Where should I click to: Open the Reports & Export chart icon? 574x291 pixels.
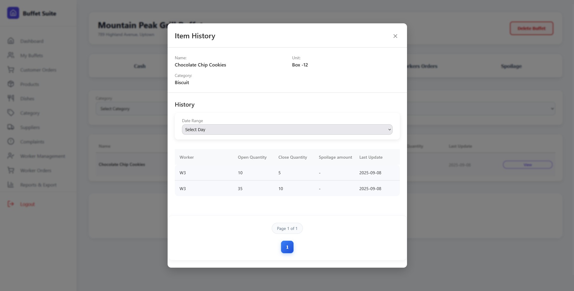pyautogui.click(x=11, y=185)
